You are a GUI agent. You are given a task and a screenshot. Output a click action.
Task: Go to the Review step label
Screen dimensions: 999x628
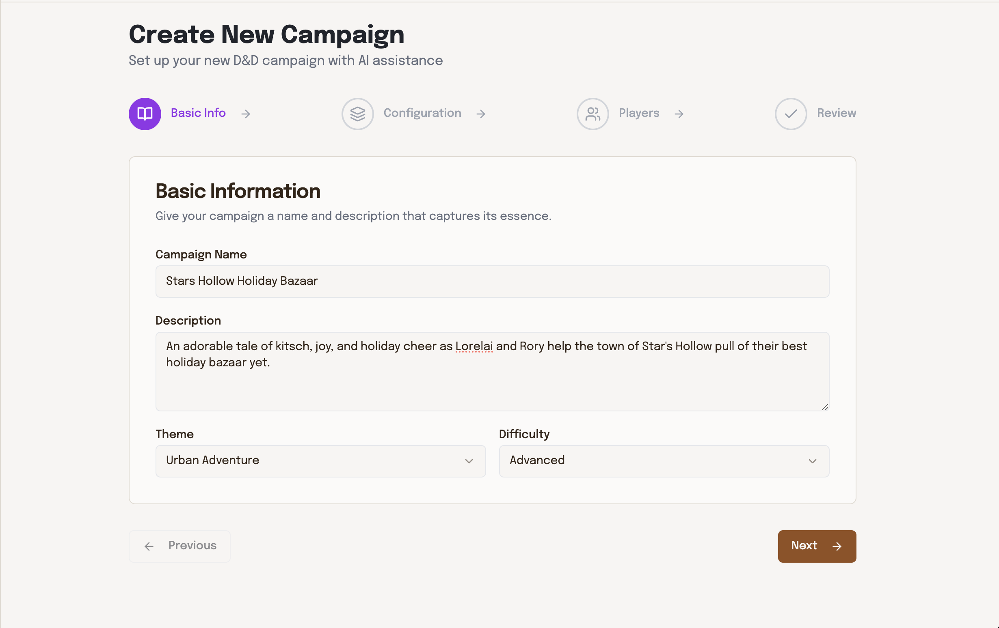(836, 113)
